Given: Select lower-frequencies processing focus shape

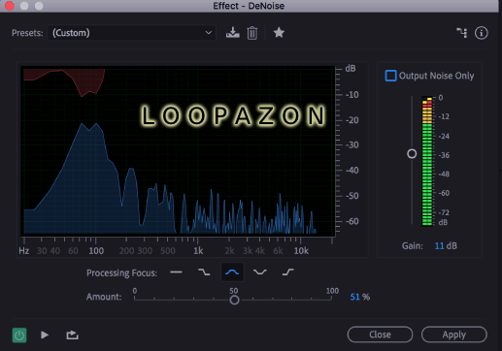Looking at the screenshot, I should tap(204, 272).
